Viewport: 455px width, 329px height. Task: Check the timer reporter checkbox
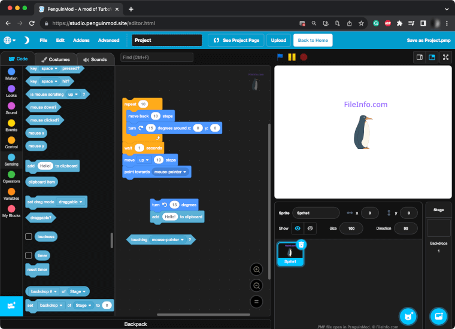click(29, 255)
